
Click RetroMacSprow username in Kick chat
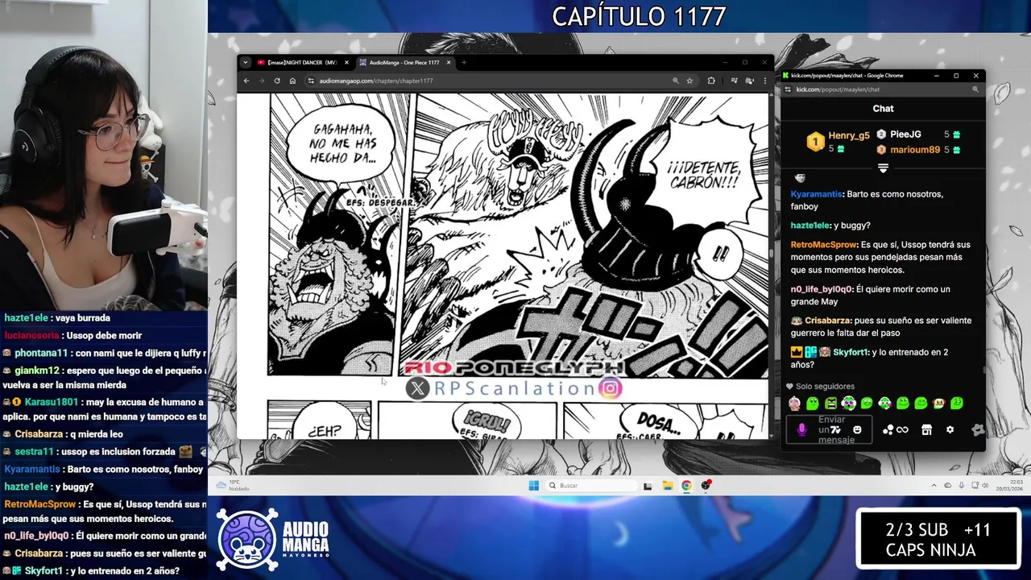824,244
